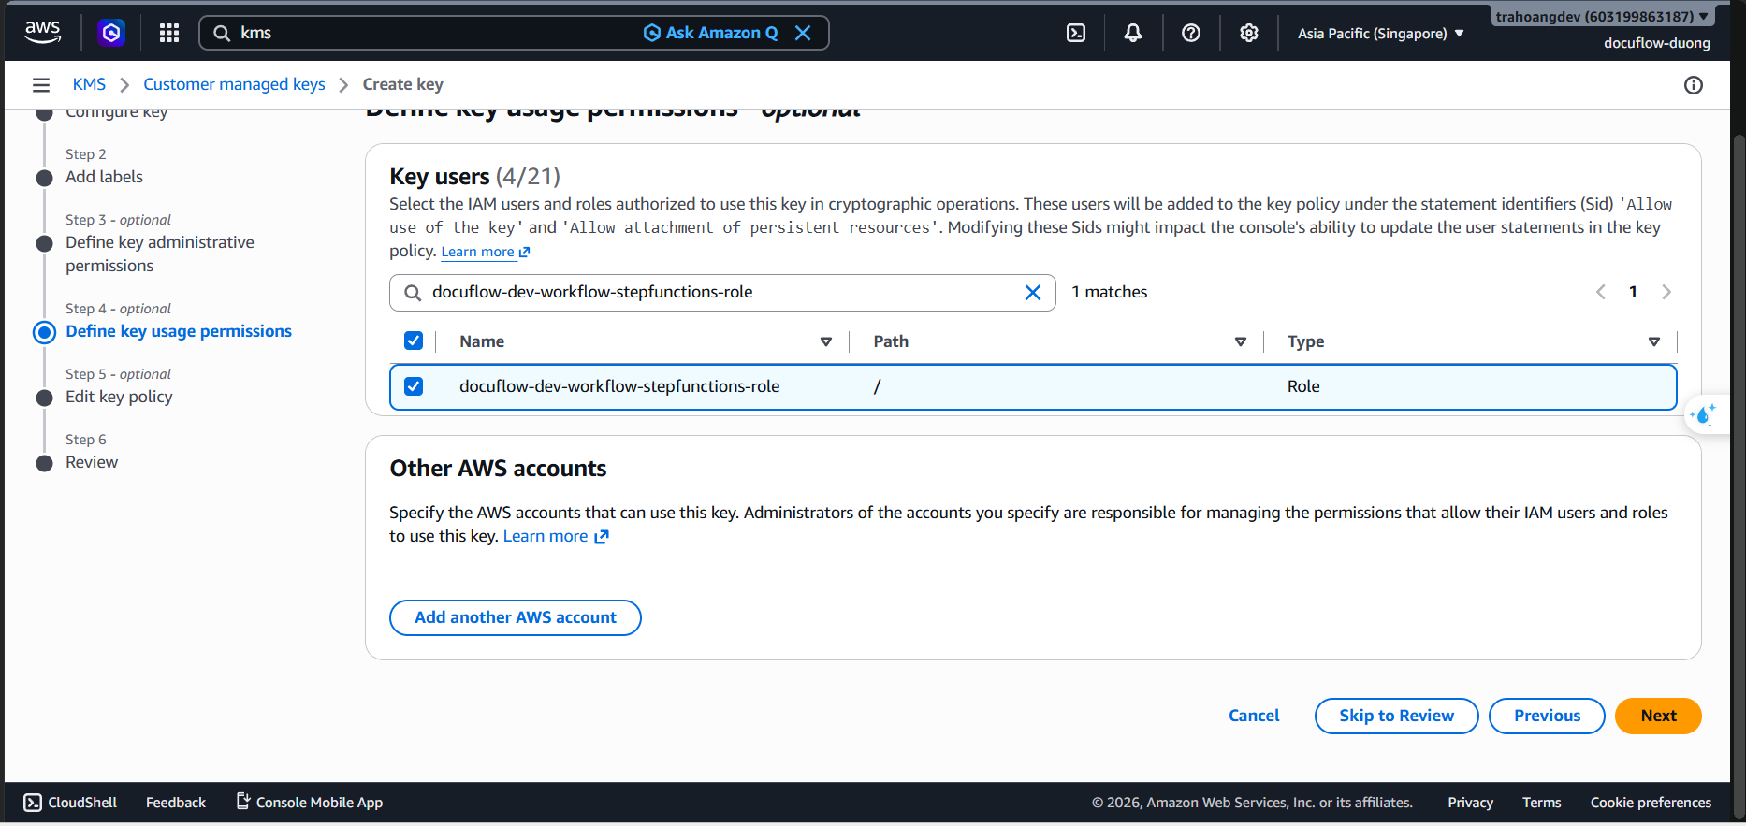The width and height of the screenshot is (1746, 826).
Task: Select the Step 4 Define key usage permissions radio
Action: [44, 332]
